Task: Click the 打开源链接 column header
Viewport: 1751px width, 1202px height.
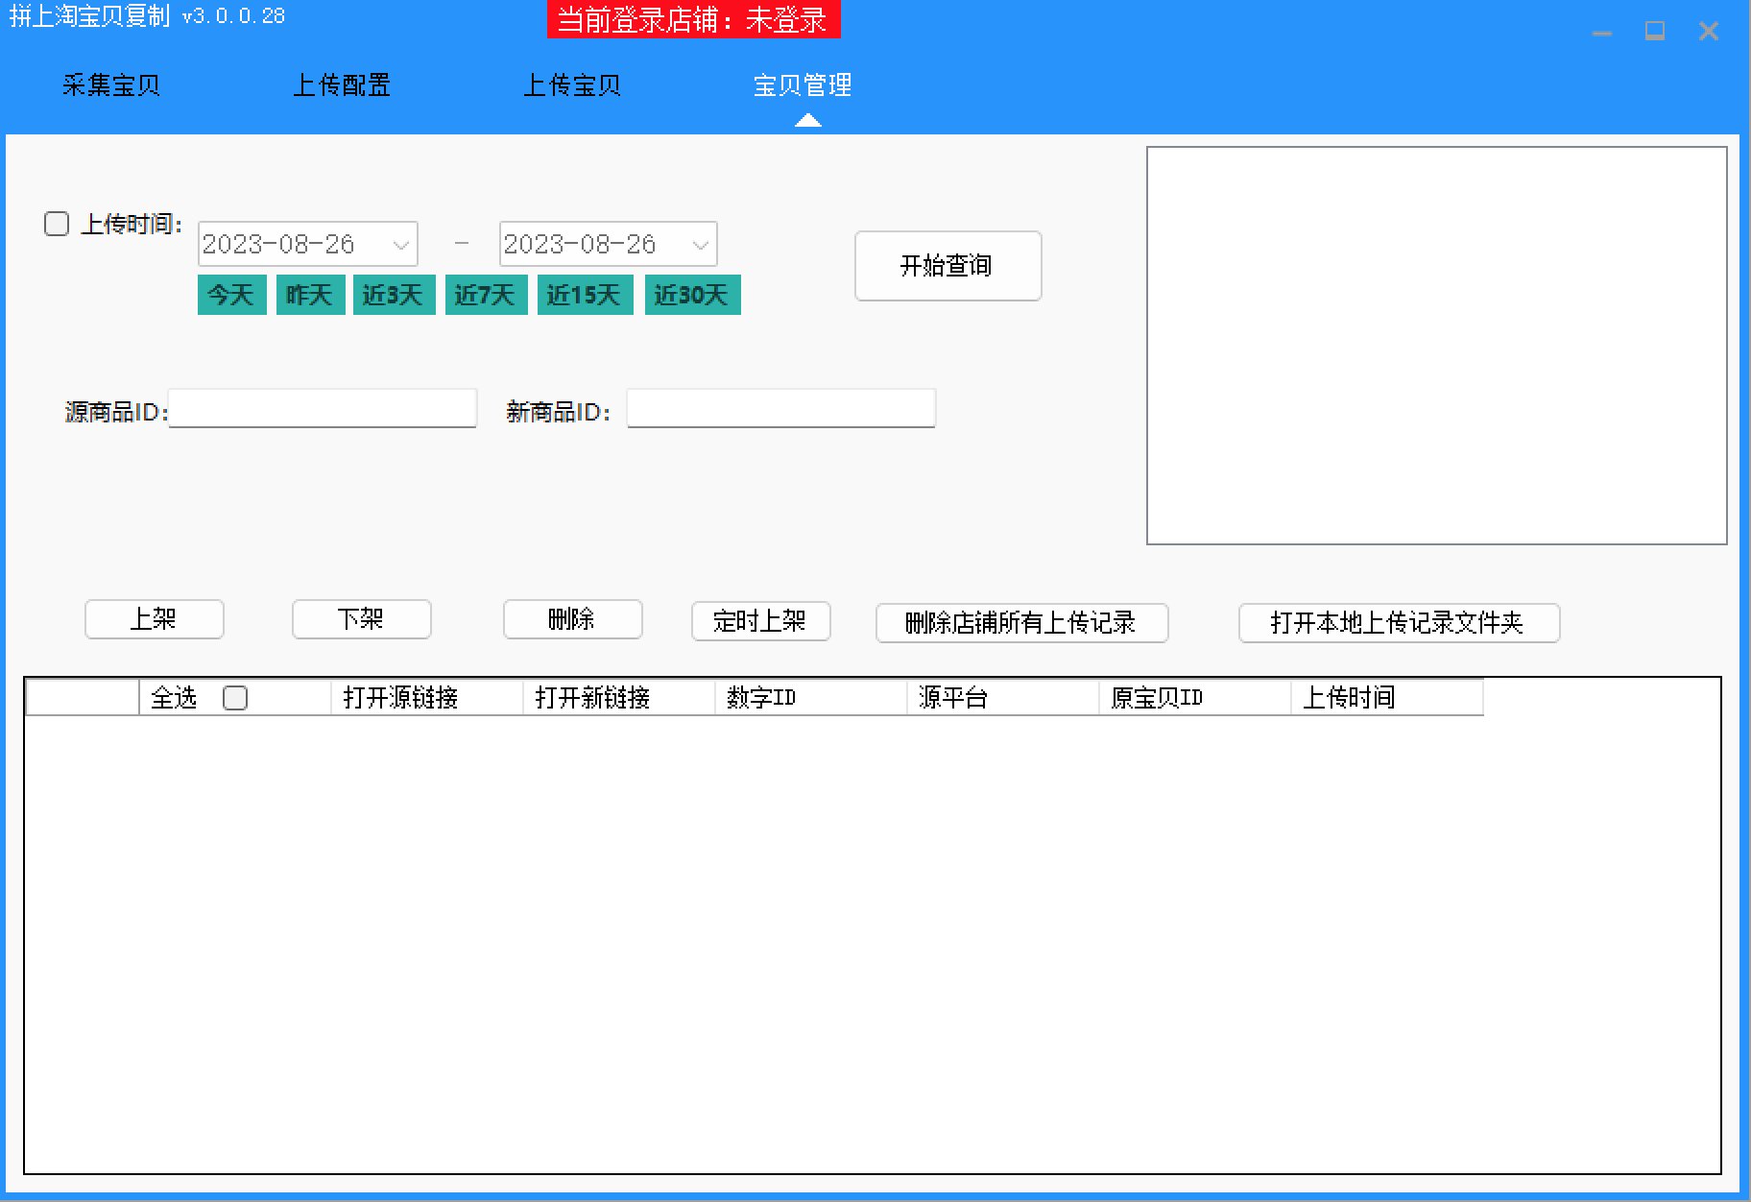Action: coord(427,698)
